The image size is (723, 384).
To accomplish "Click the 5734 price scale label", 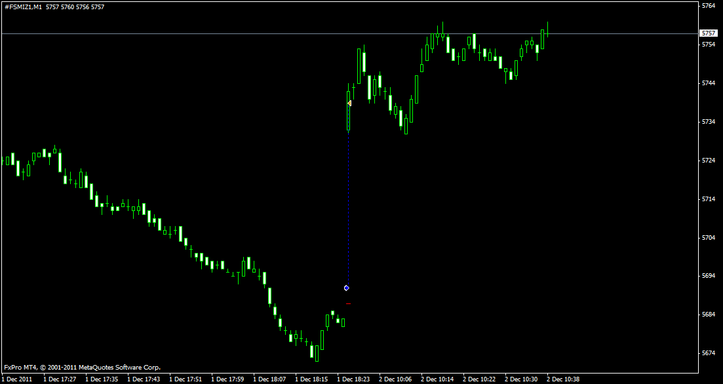I will pyautogui.click(x=709, y=122).
